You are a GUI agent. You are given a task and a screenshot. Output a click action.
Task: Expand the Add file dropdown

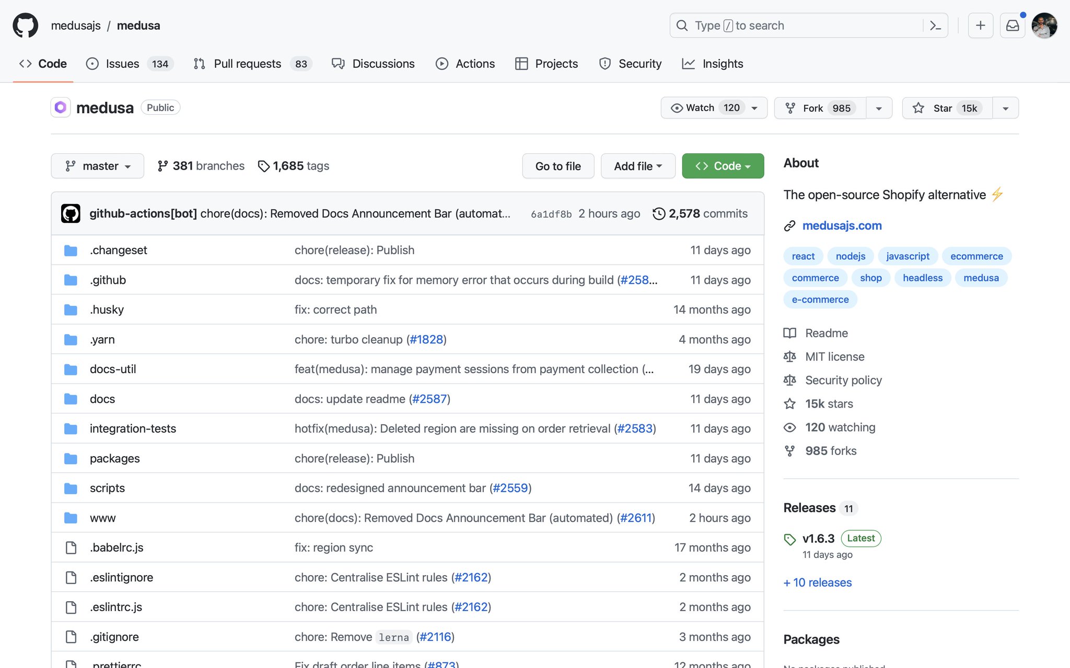(x=638, y=165)
